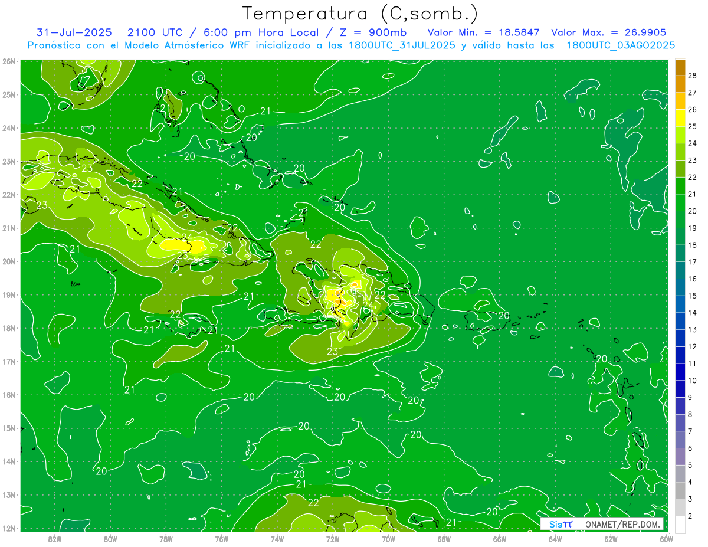Click the 'Sisπ' logo text
This screenshot has height=547, width=708.
click(560, 524)
